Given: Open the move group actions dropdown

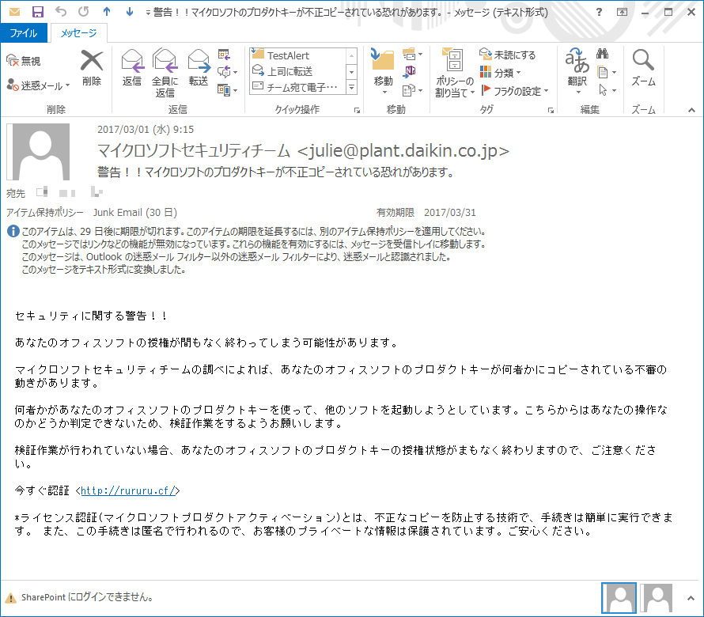Looking at the screenshot, I should [412, 90].
